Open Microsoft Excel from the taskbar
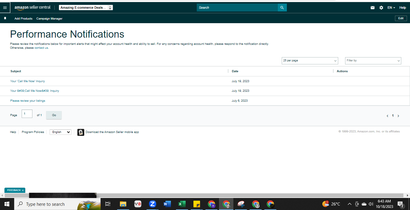410x210 pixels. click(x=182, y=204)
